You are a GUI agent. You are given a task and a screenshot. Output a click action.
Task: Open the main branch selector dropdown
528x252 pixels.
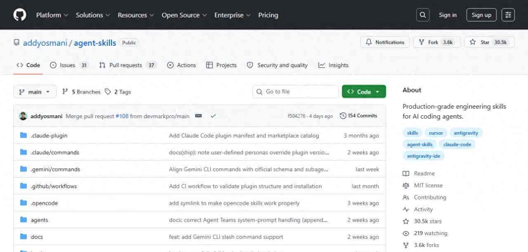35,91
